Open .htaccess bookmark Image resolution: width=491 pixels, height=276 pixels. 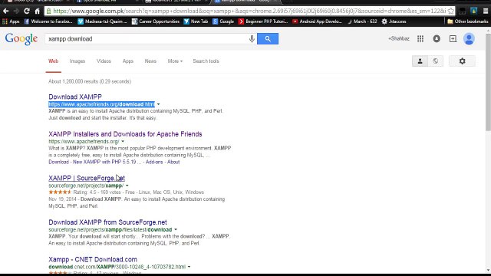pos(394,21)
